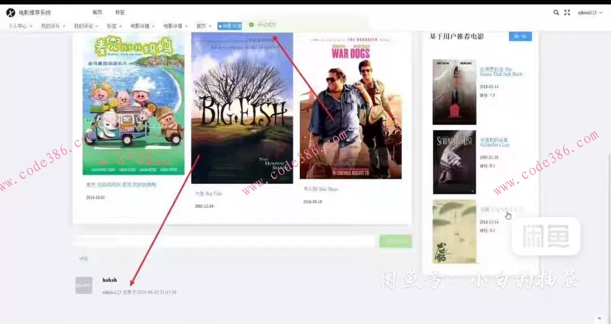Open the search magnifier icon
The width and height of the screenshot is (611, 324).
tap(556, 12)
